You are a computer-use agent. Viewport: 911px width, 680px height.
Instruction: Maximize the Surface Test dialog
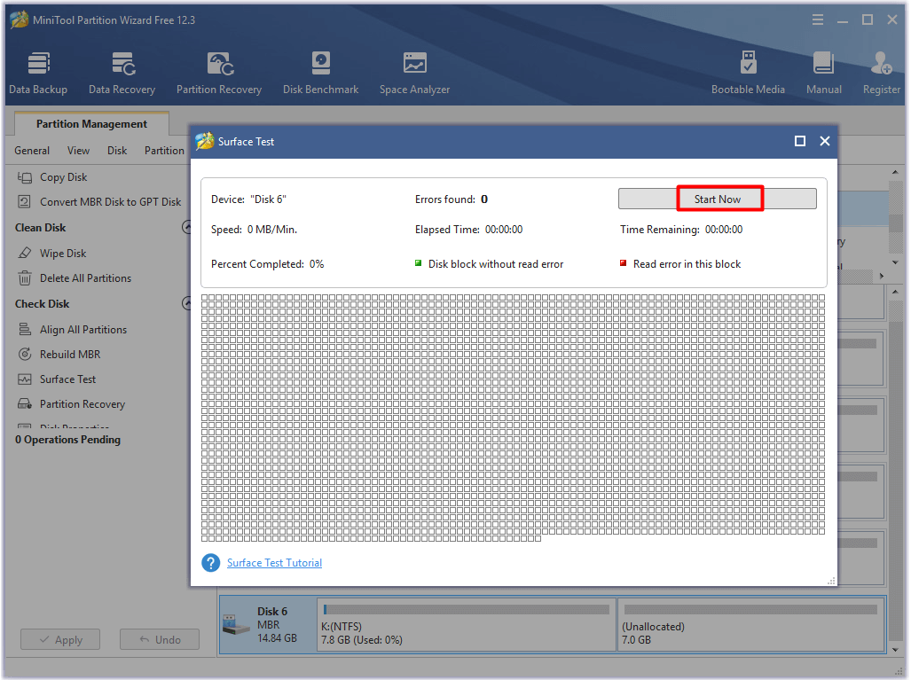800,141
